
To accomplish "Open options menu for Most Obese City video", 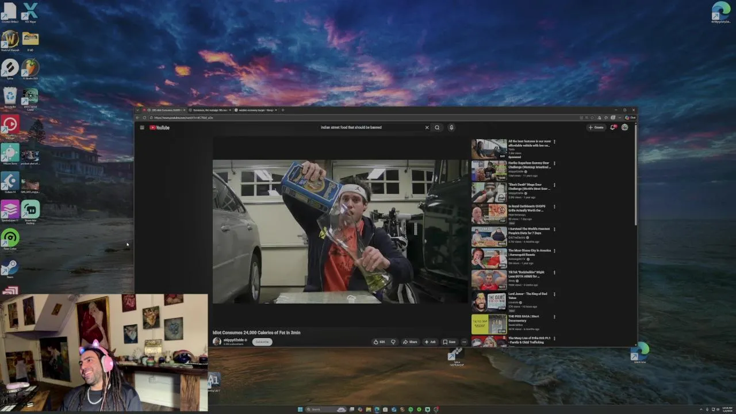I will (554, 251).
